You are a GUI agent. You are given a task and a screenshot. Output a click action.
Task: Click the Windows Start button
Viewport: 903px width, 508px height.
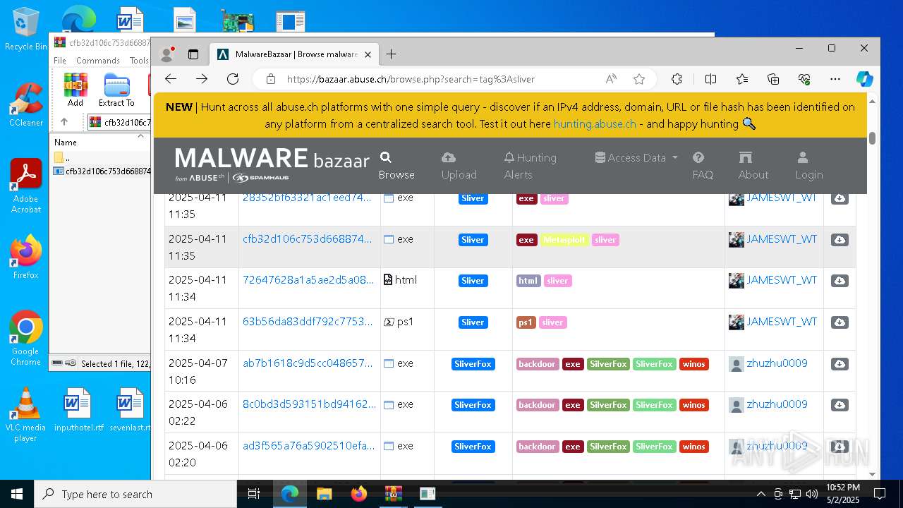coord(17,494)
